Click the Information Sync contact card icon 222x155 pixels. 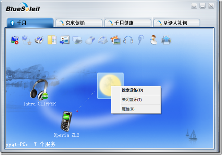[64, 40]
